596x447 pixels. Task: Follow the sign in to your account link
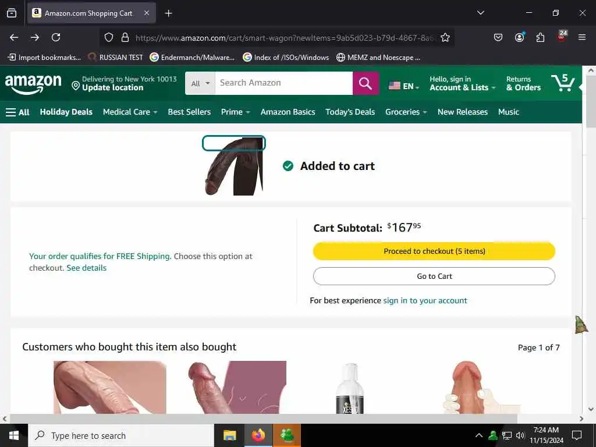(425, 301)
